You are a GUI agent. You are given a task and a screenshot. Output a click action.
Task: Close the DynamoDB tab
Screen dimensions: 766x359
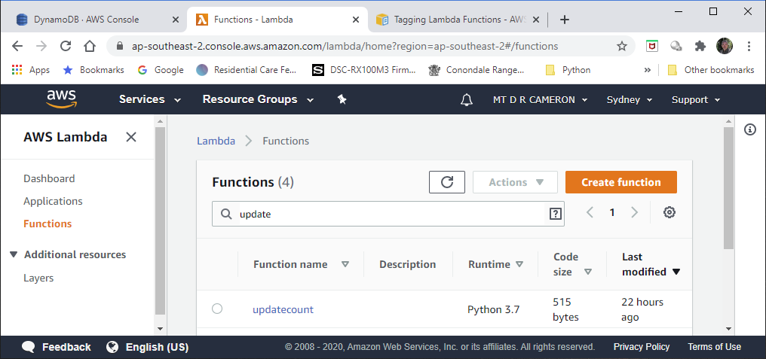pos(176,20)
